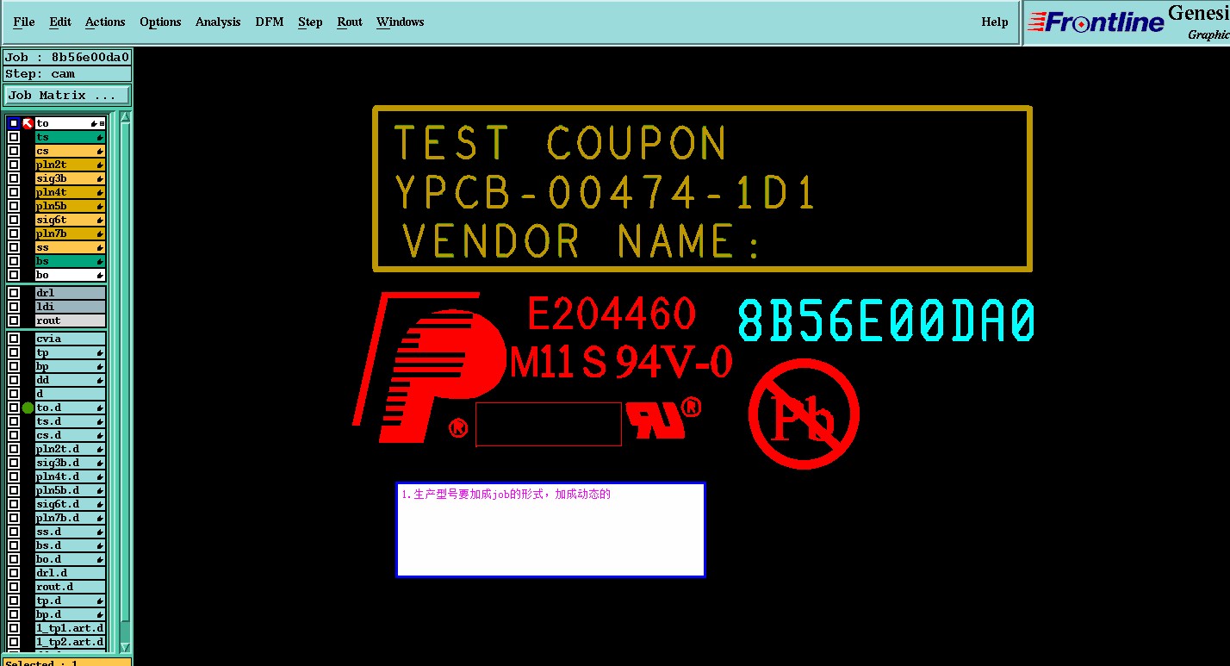Screen dimensions: 1230x666
Task: Toggle display checkbox for layer drl
Action: [x=13, y=293]
